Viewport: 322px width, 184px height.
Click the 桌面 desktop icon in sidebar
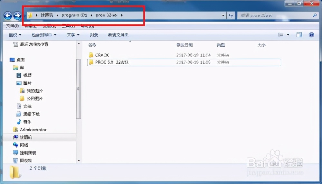tap(12, 60)
